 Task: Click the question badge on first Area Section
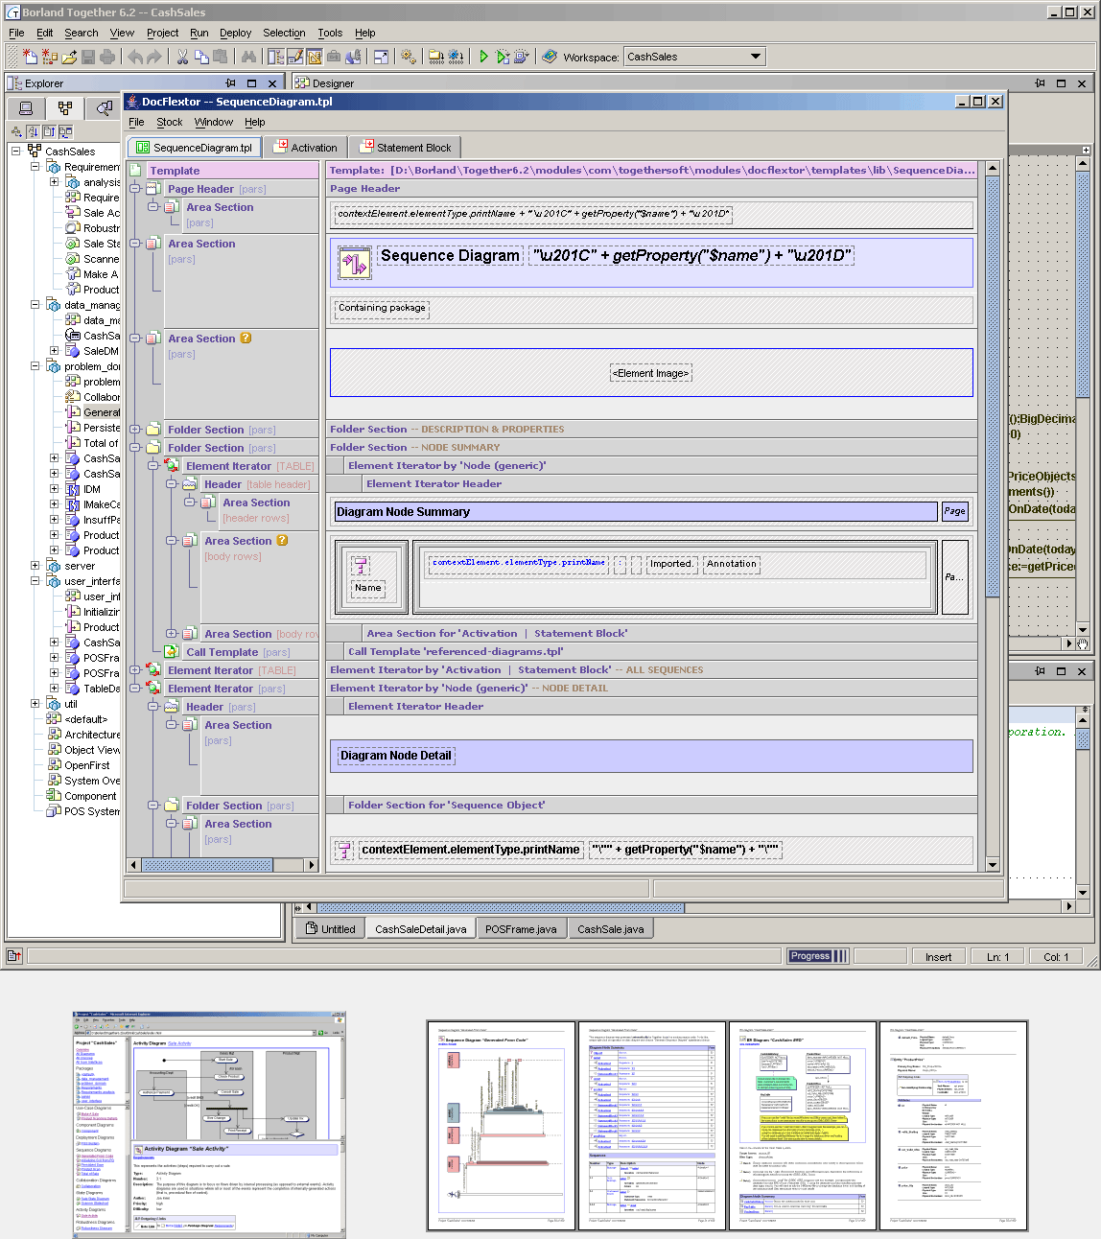pyautogui.click(x=246, y=338)
